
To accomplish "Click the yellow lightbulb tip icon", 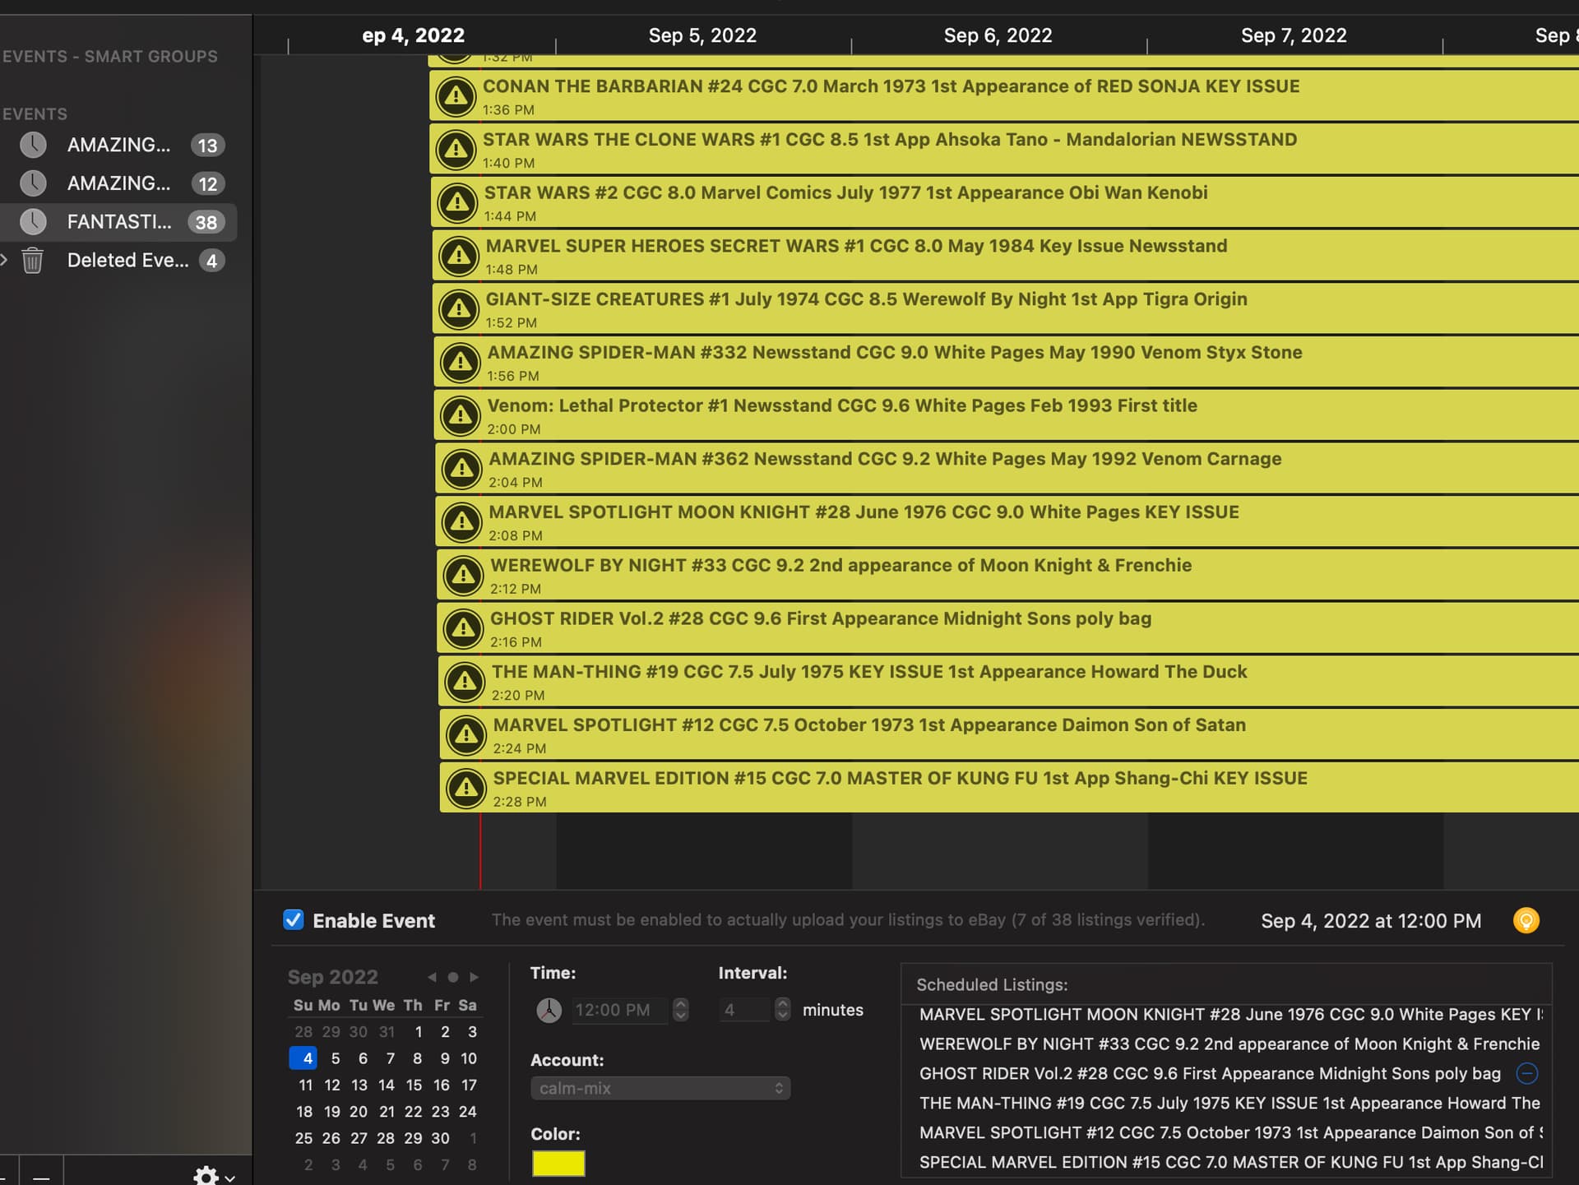I will (x=1526, y=920).
